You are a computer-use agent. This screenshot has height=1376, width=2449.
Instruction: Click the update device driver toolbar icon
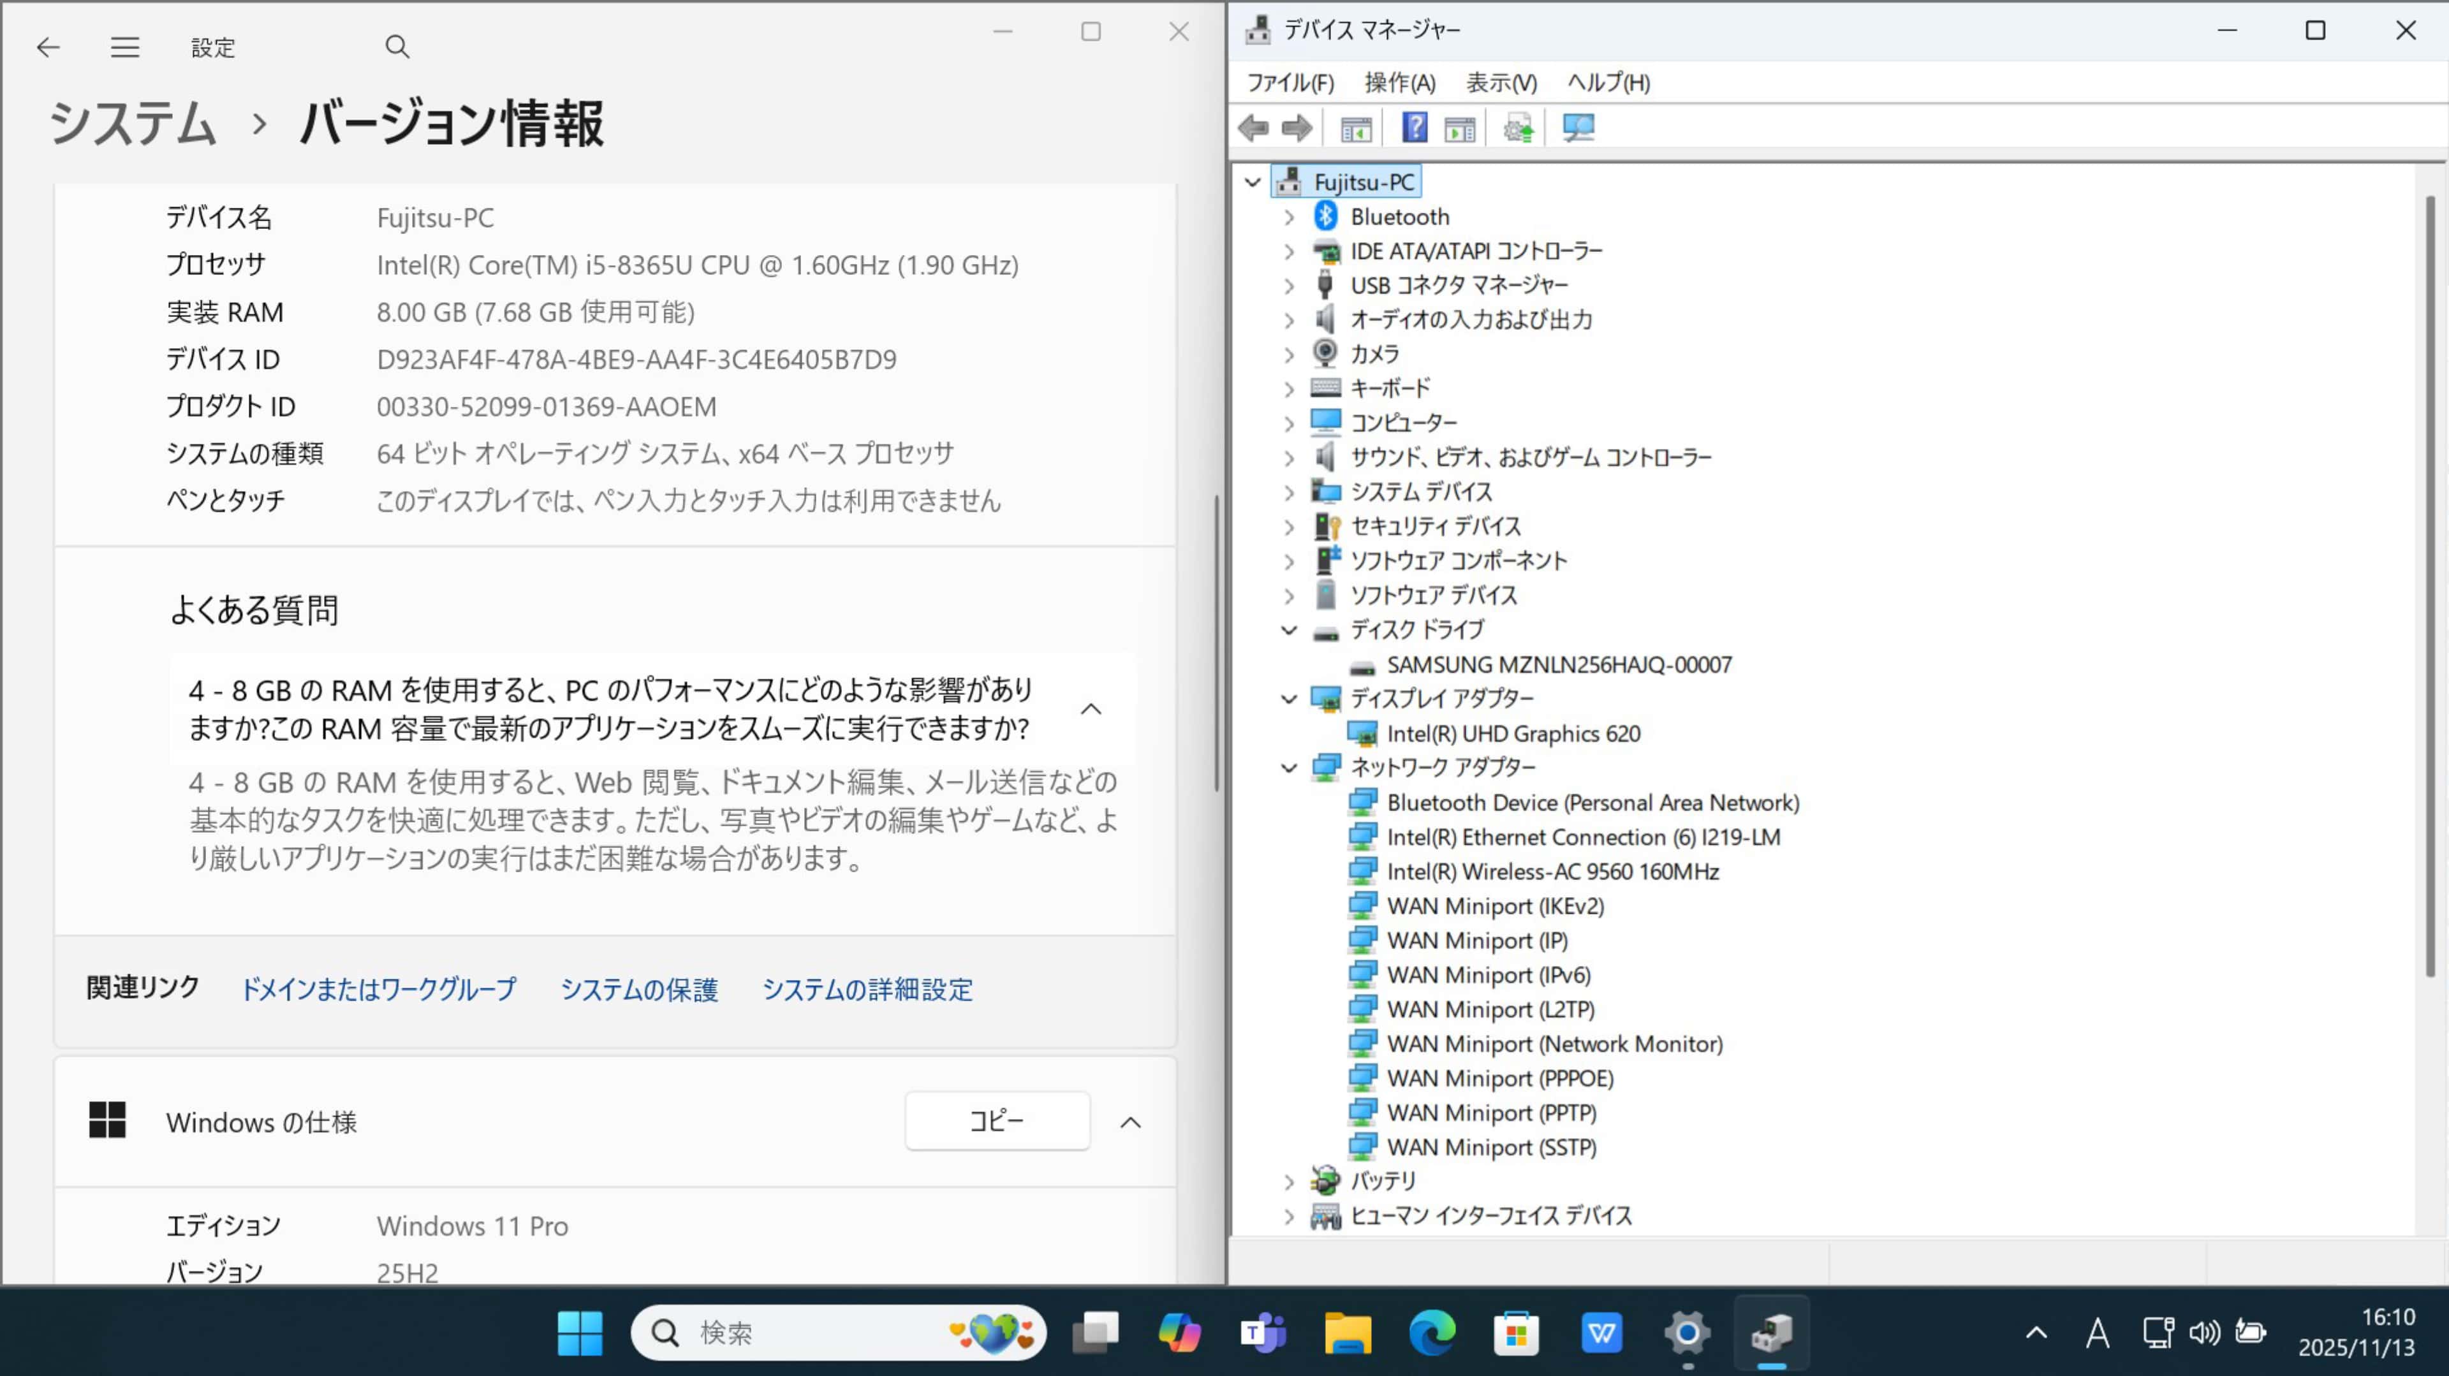1519,128
